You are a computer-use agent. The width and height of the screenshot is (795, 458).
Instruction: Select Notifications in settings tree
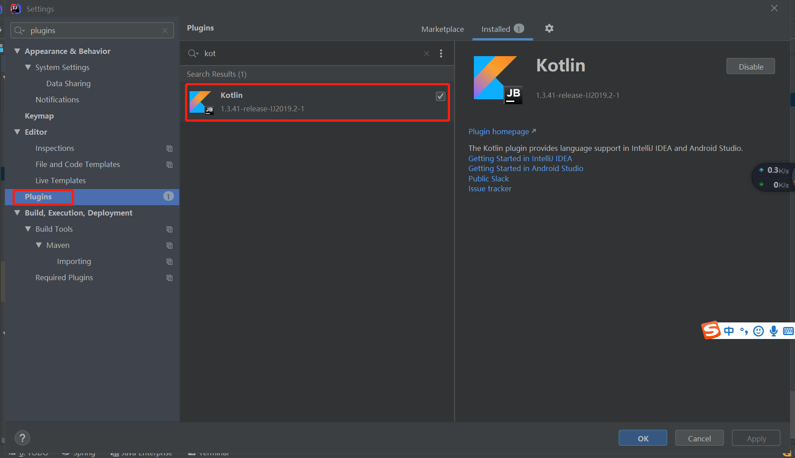point(57,100)
